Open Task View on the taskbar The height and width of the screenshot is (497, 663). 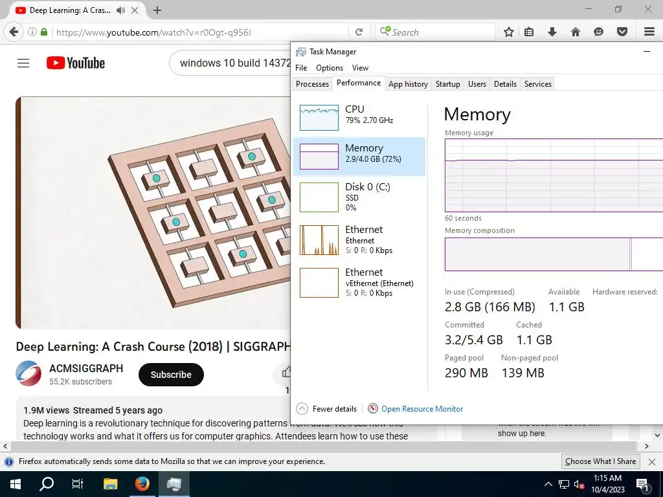[x=78, y=484]
